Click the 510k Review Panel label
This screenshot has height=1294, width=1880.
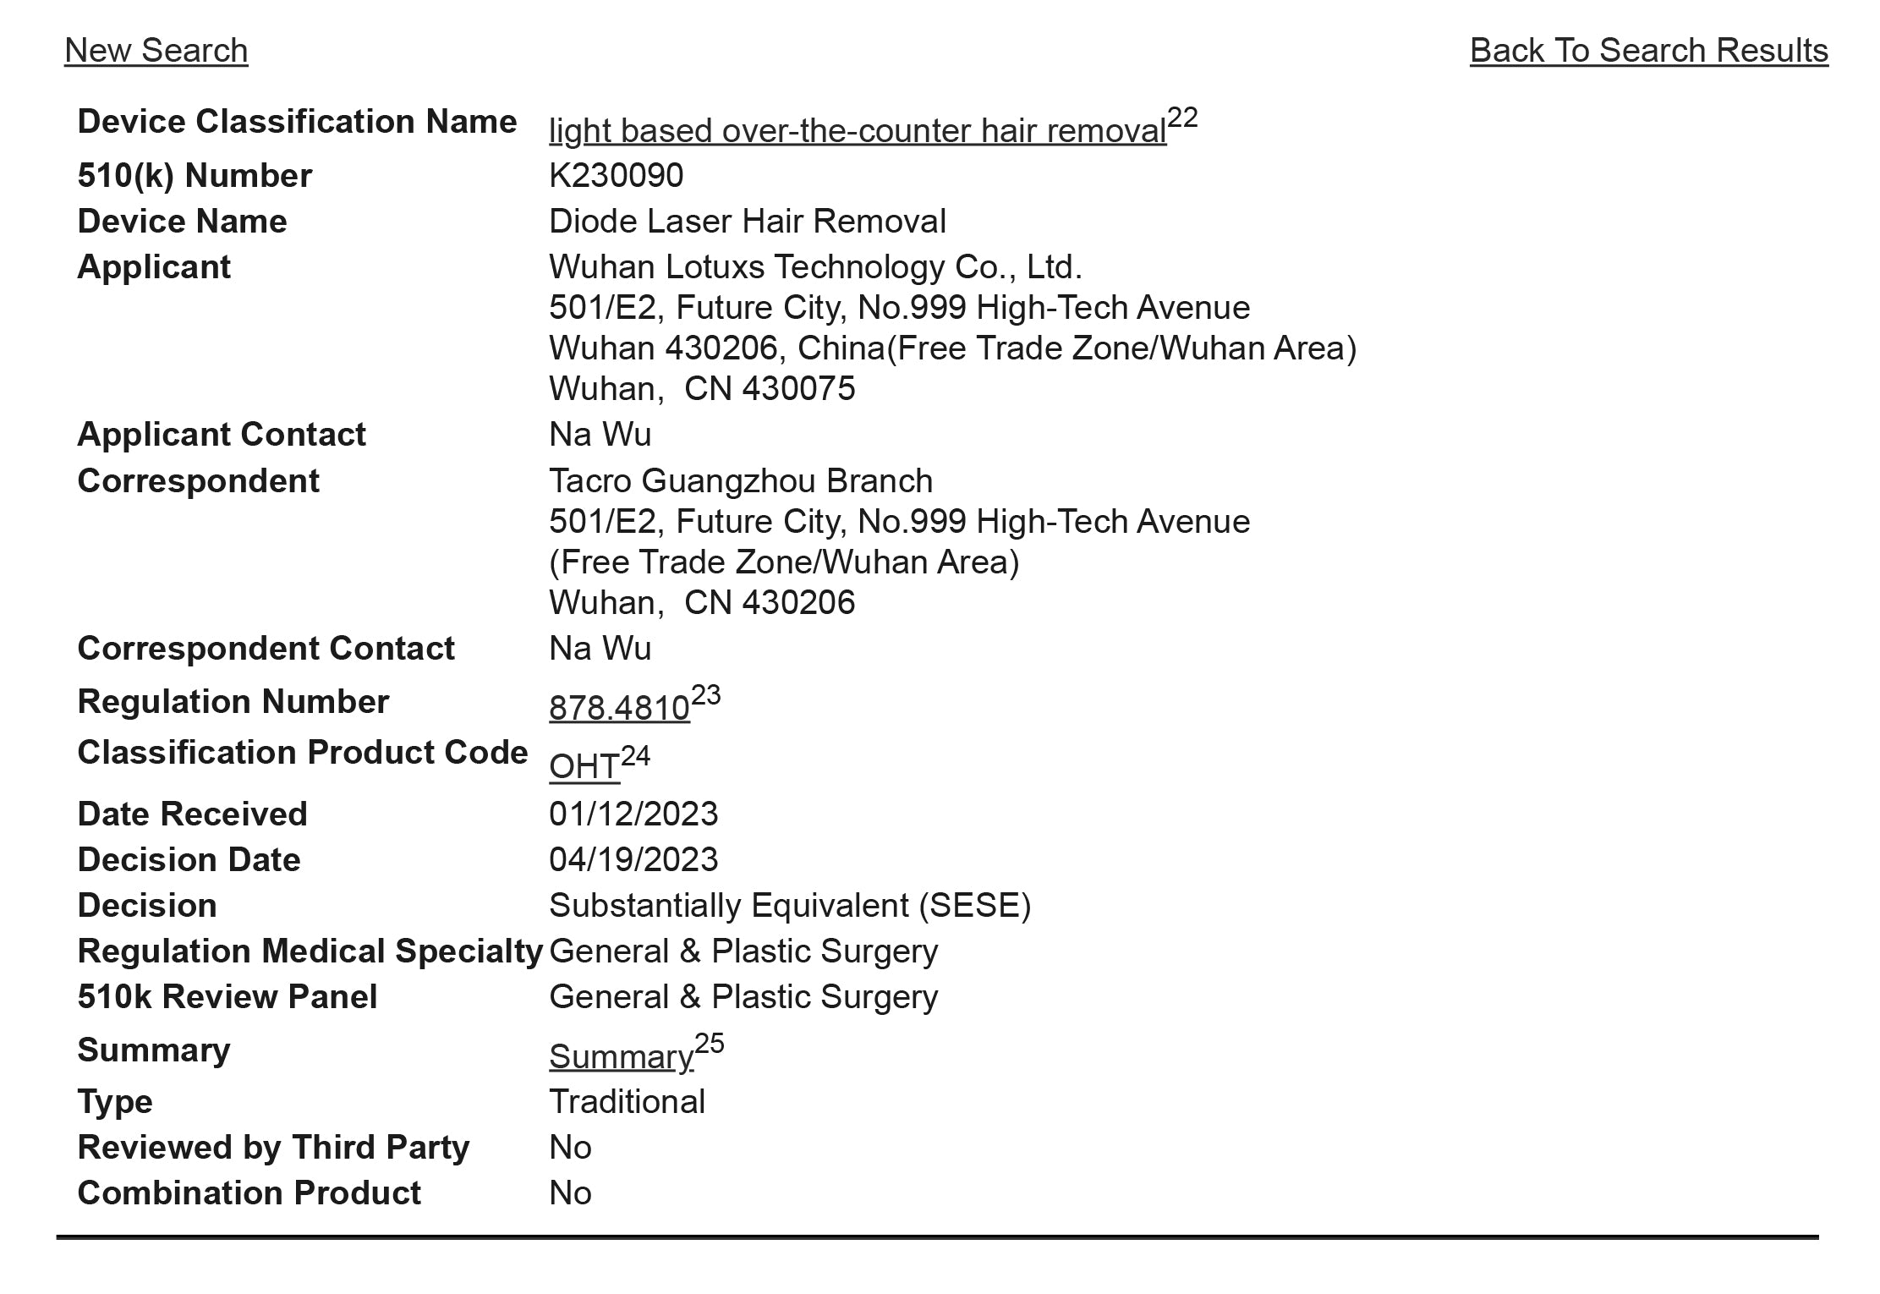coord(227,997)
